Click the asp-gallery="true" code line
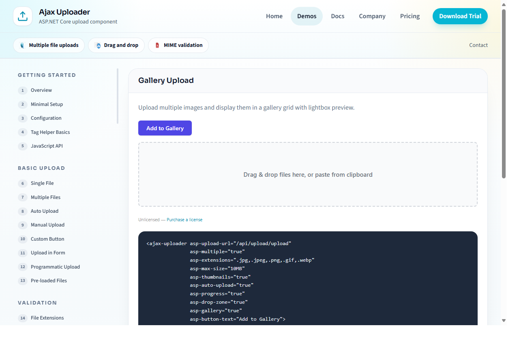The height and width of the screenshot is (364, 519). [x=216, y=311]
